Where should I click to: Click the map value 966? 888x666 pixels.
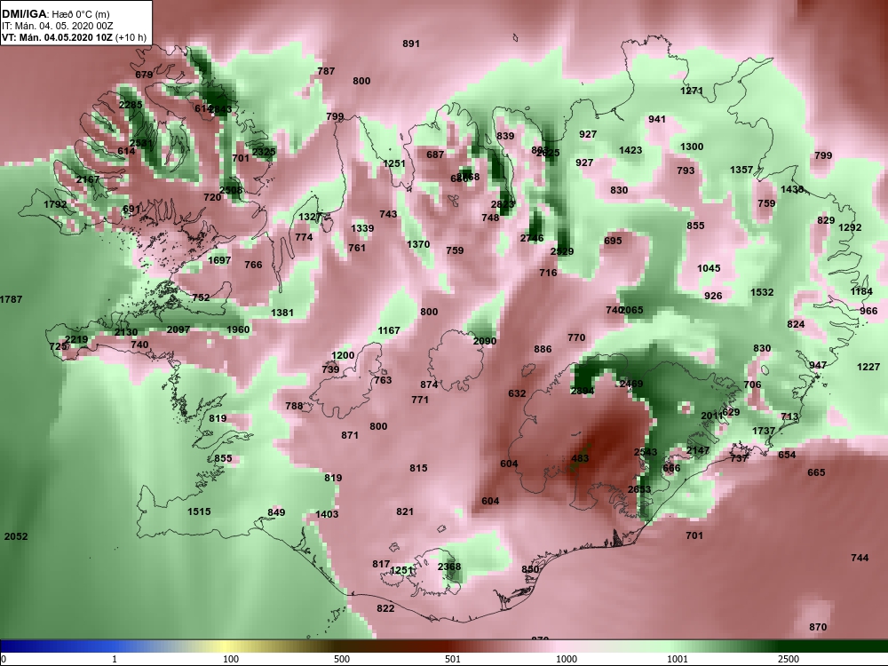coord(868,310)
